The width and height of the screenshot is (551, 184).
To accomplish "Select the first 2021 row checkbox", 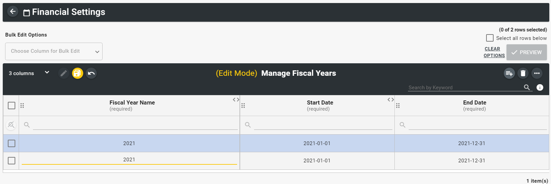I will pos(12,143).
